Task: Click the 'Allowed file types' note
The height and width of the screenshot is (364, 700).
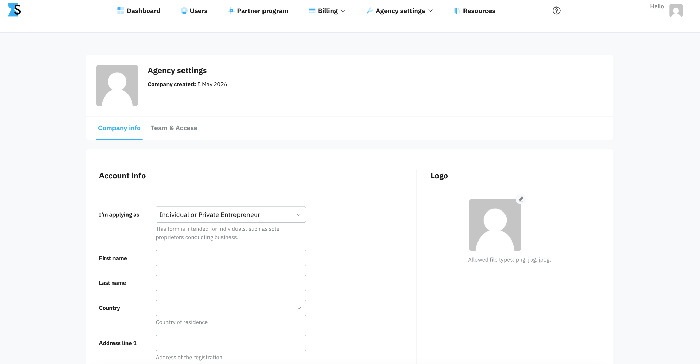Action: (509, 260)
